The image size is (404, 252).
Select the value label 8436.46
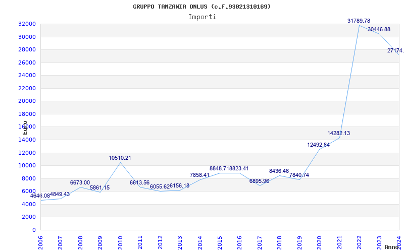click(x=279, y=171)
